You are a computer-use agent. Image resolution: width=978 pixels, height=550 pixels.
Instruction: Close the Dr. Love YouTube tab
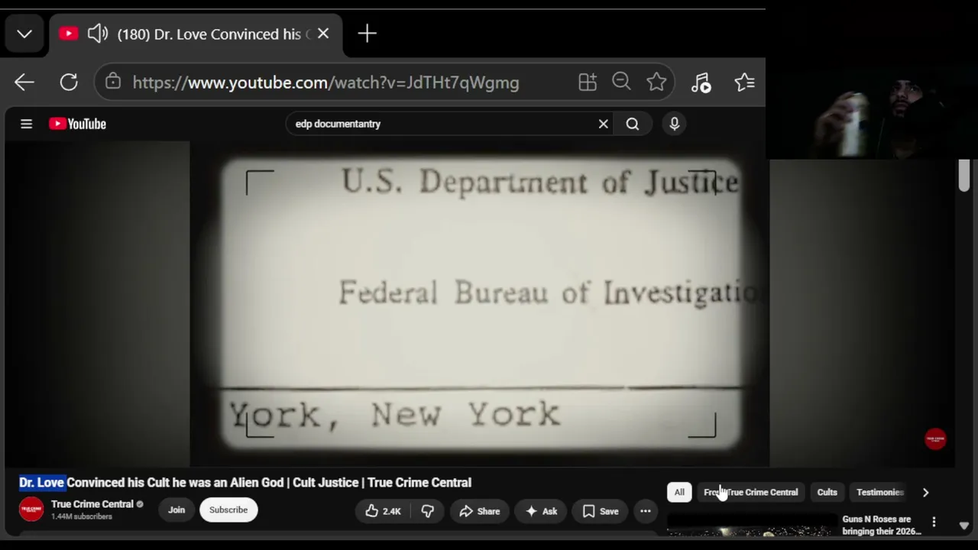tap(323, 34)
